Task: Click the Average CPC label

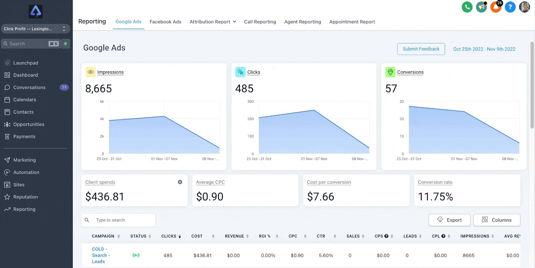Action: 210,182
